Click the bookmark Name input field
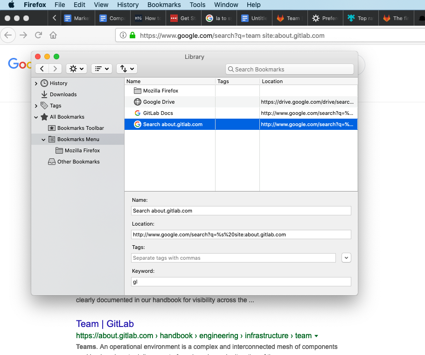Image resolution: width=425 pixels, height=355 pixels. point(241,211)
